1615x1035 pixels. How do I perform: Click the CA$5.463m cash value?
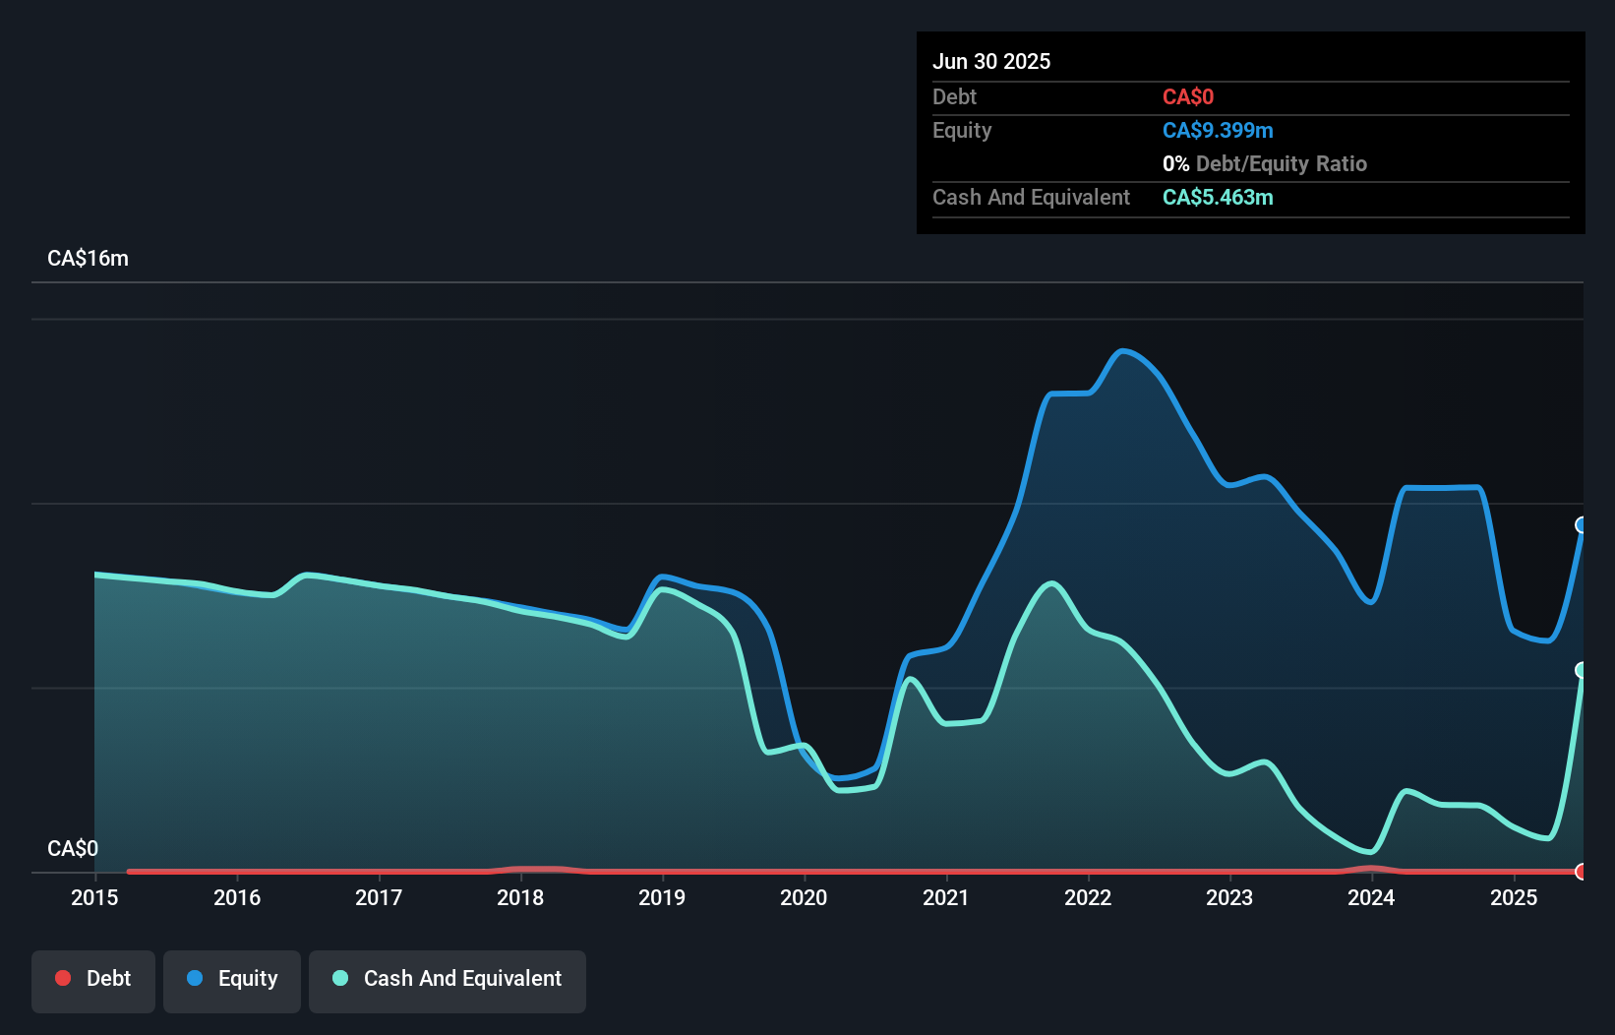[x=1218, y=197]
